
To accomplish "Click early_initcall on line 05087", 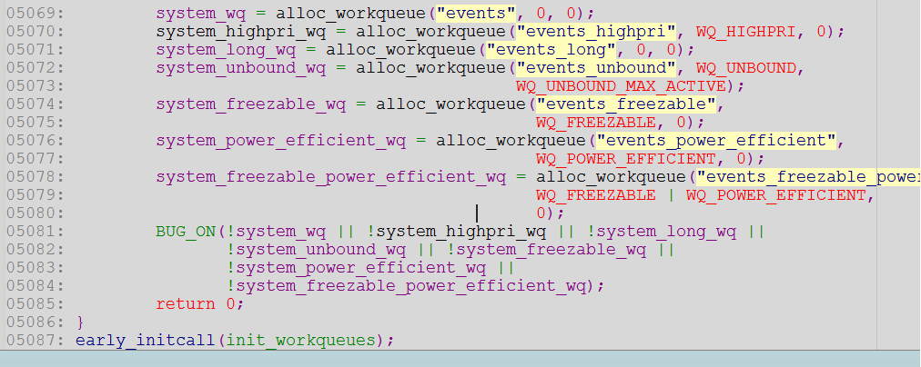I will 146,340.
